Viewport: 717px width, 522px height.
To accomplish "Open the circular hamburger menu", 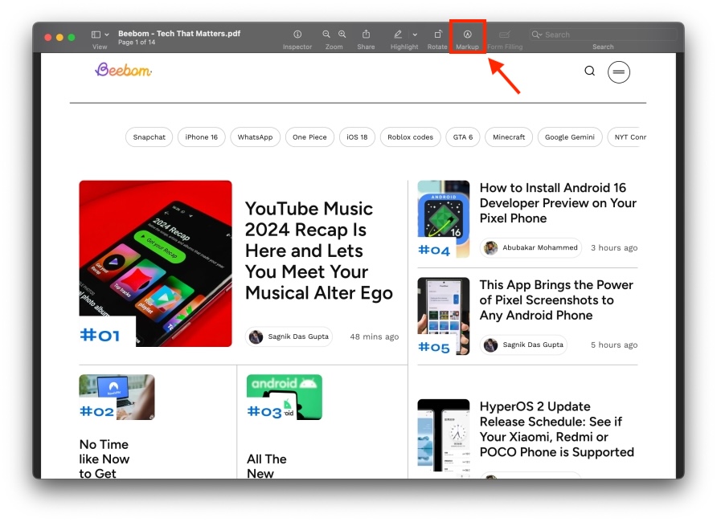I will pos(619,71).
